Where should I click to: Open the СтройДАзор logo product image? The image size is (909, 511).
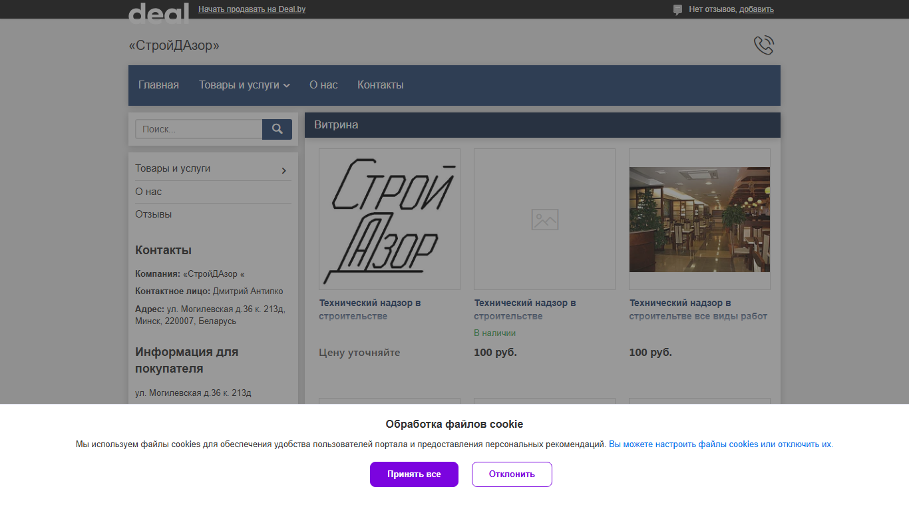[389, 219]
